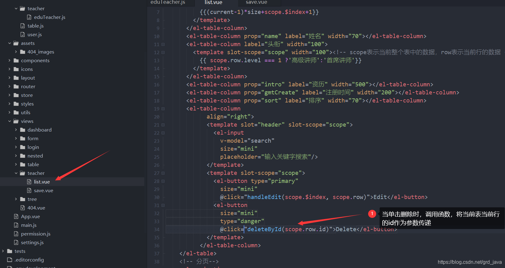Click the icons folder icon
This screenshot has height=268, width=505.
[16, 69]
